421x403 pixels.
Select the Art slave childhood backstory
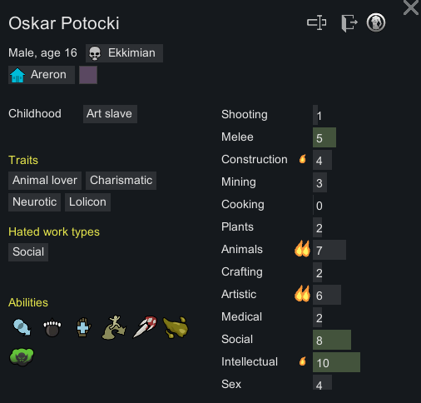pyautogui.click(x=110, y=114)
